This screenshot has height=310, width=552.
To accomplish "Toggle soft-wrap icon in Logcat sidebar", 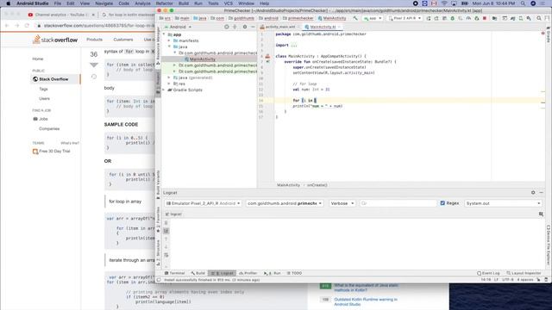I will tap(166, 255).
